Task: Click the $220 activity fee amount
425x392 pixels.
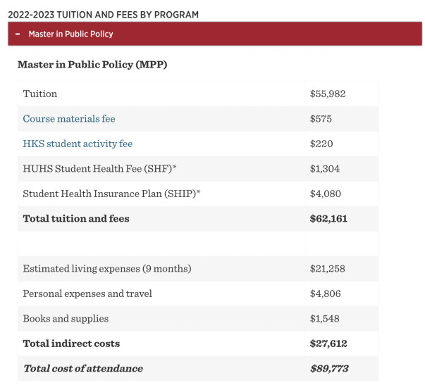Action: 321,144
